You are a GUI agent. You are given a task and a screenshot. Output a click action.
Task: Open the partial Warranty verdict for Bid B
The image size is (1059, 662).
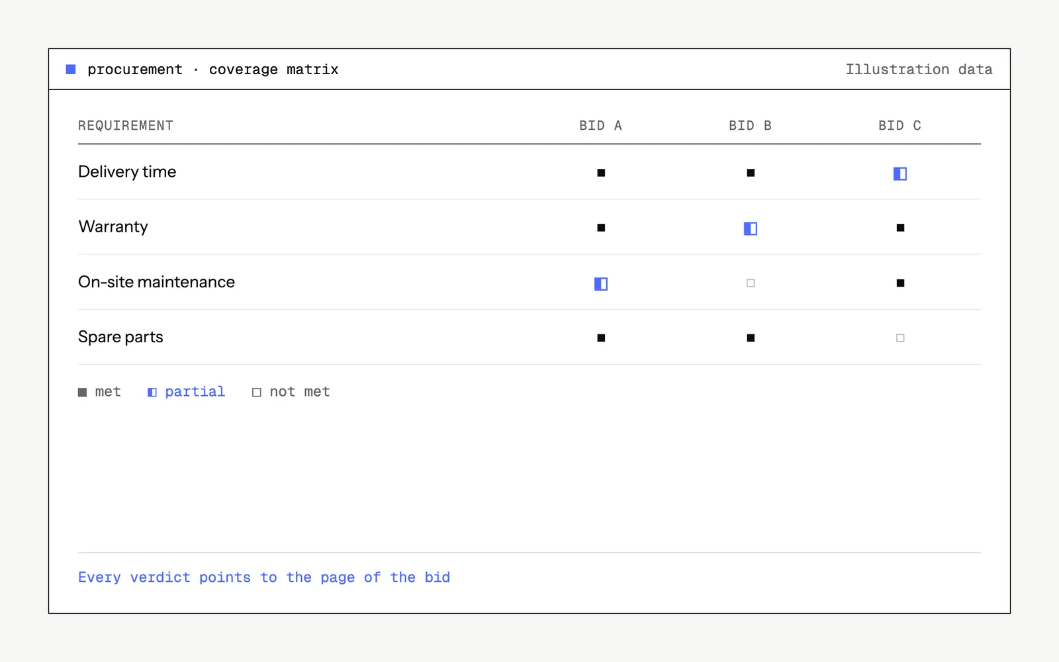pos(751,228)
